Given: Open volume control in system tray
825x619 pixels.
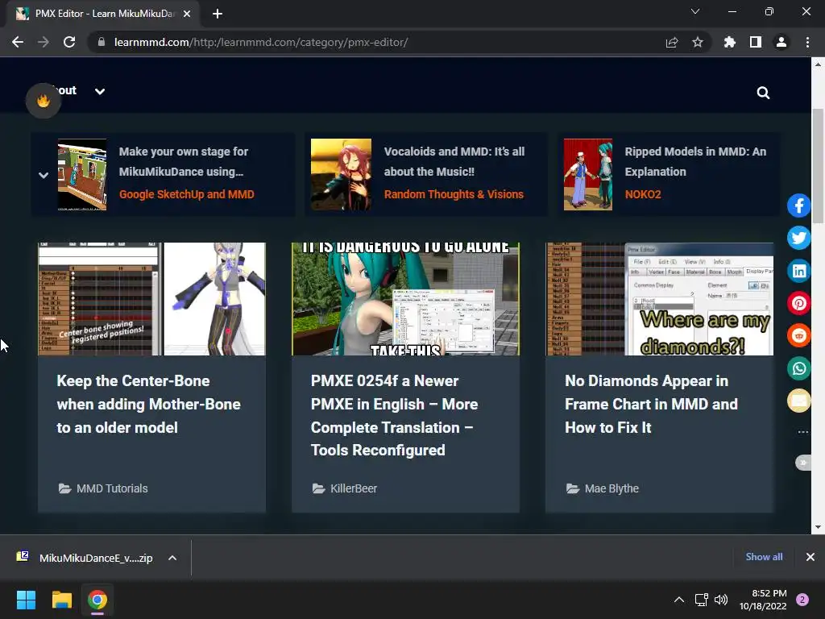Looking at the screenshot, I should click(721, 600).
